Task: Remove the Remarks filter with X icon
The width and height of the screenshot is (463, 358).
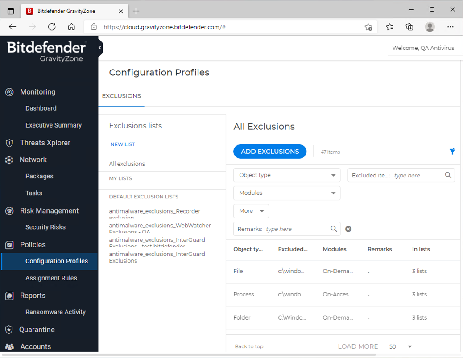Action: coord(348,229)
